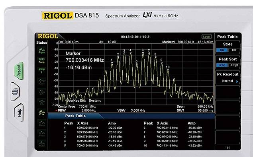
Task: Click the C.W. trace status icon
Action: [42, 112]
